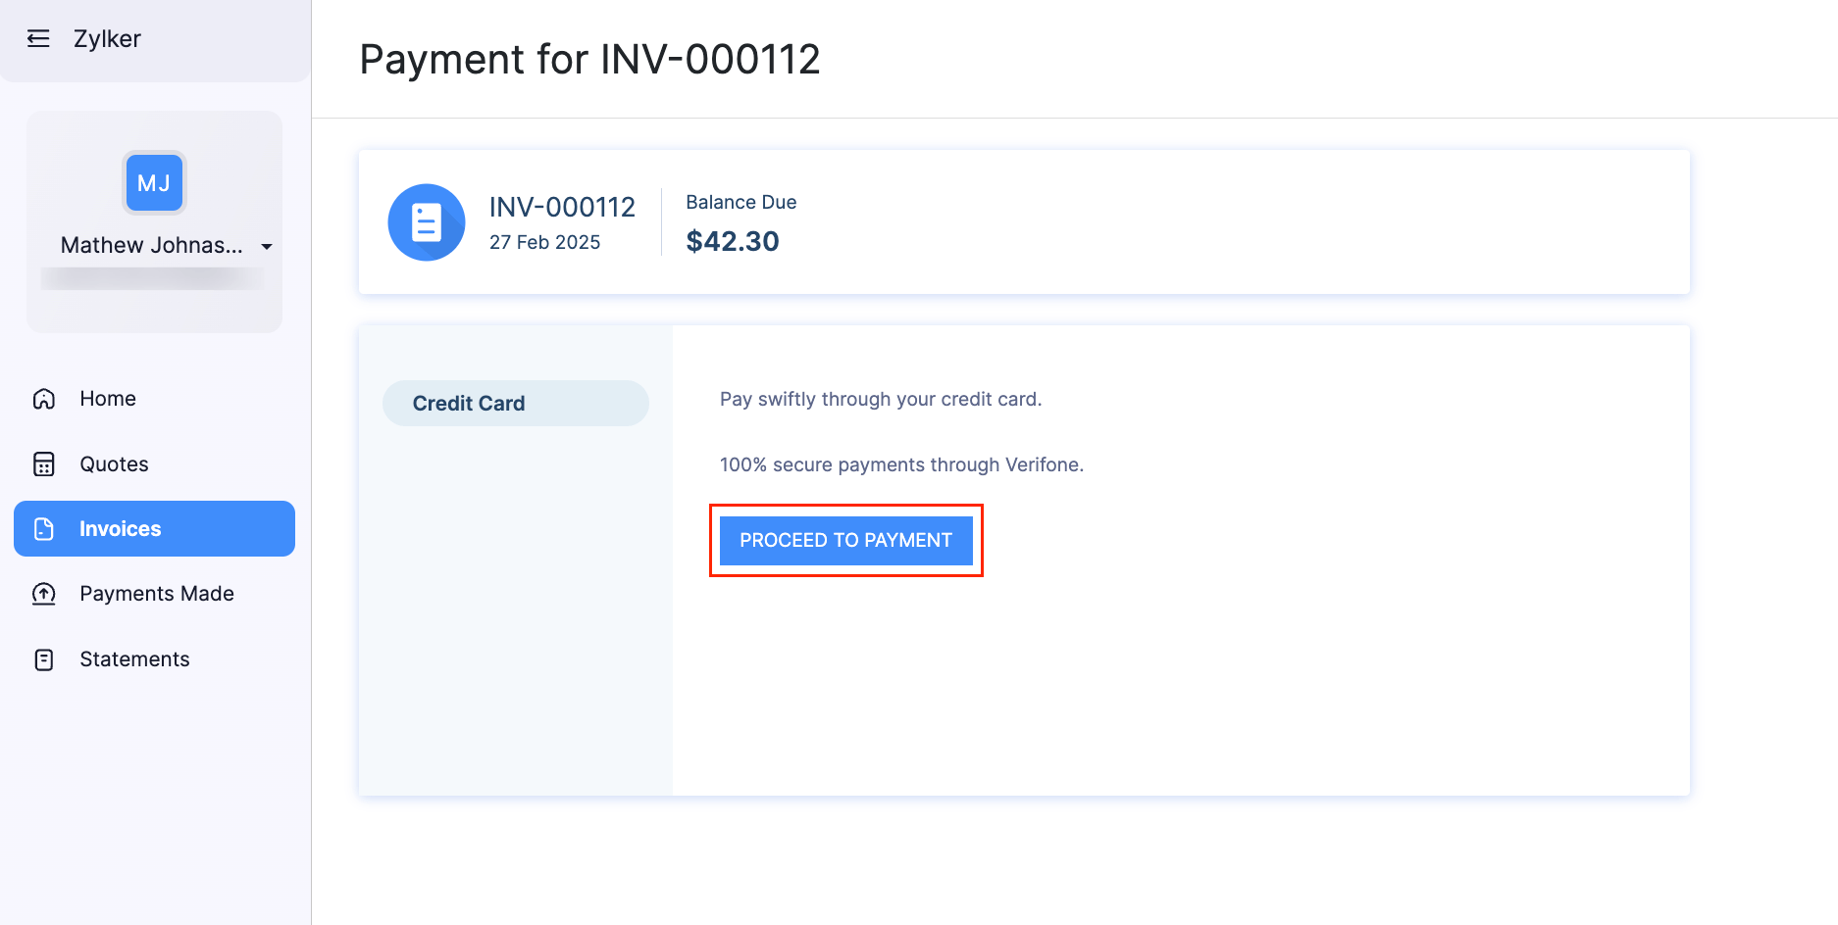
Task: Click the Home icon in the sidebar
Action: coord(43,399)
